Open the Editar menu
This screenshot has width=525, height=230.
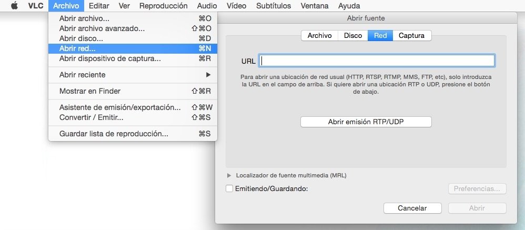point(99,6)
